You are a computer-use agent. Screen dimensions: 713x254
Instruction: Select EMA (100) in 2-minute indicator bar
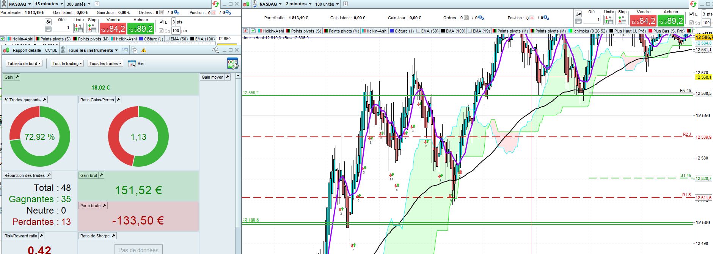(x=453, y=31)
